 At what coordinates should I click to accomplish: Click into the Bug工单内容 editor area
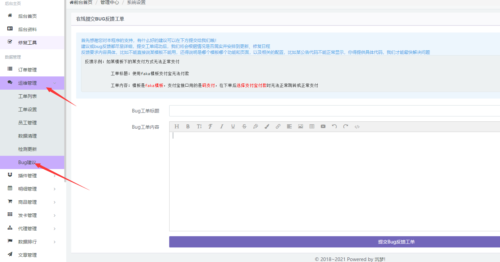334,181
